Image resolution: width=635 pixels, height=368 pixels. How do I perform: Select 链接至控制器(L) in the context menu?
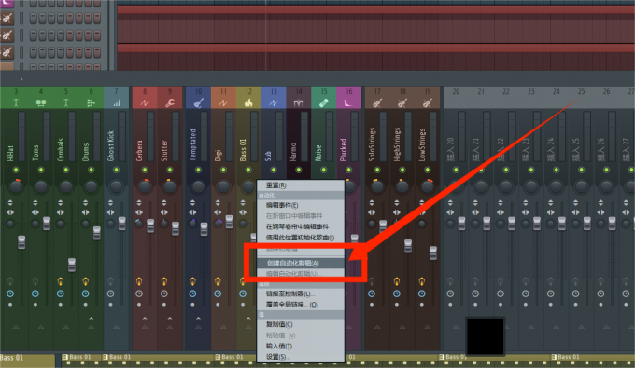point(290,293)
